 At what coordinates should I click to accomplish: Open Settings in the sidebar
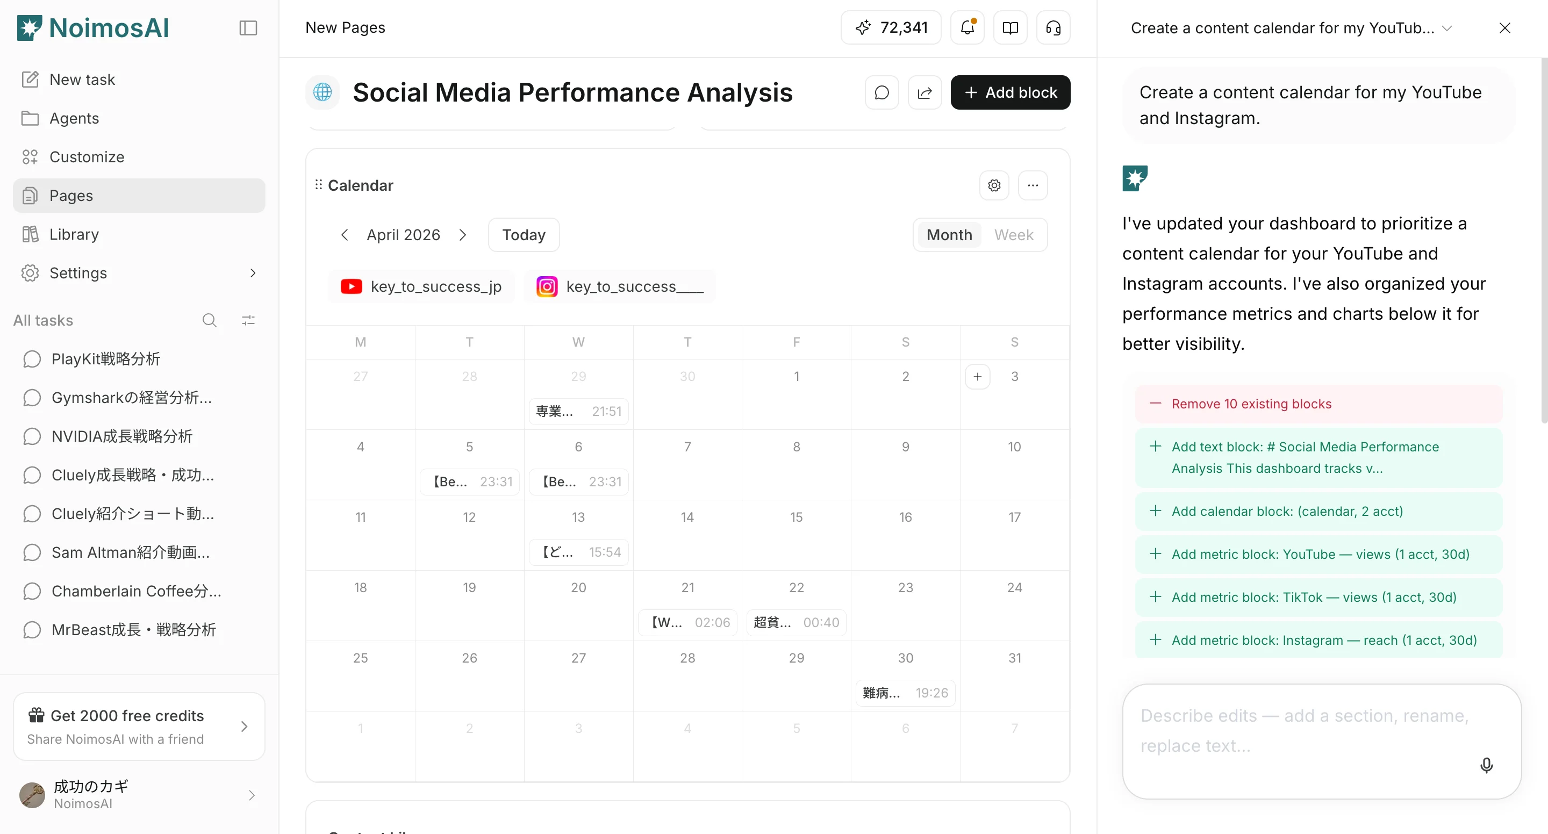(139, 273)
